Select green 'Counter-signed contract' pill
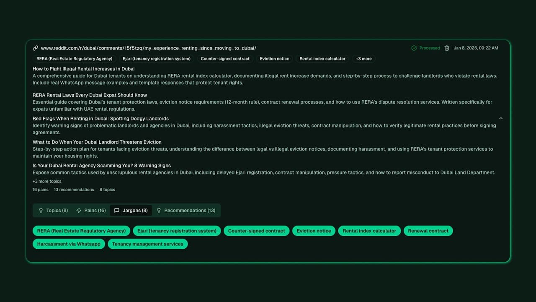This screenshot has width=536, height=302. [x=256, y=231]
